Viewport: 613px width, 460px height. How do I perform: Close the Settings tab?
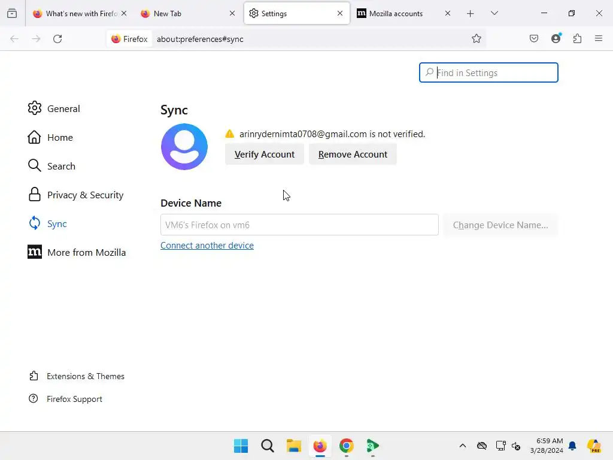tap(340, 13)
